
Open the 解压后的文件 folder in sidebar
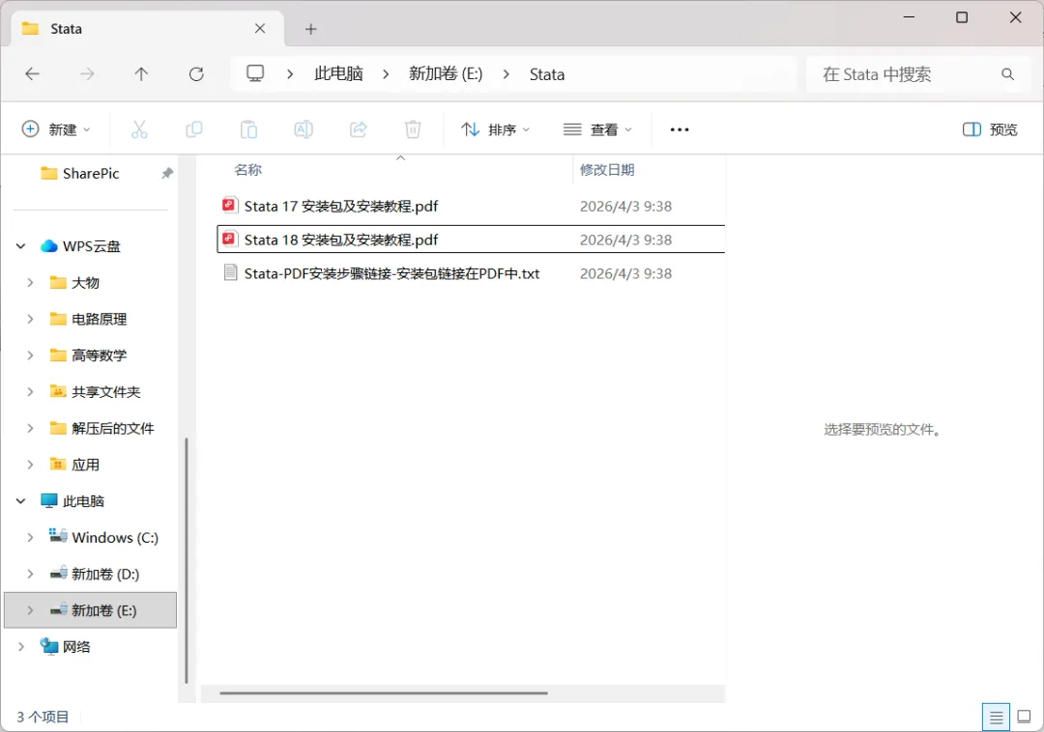click(x=101, y=428)
